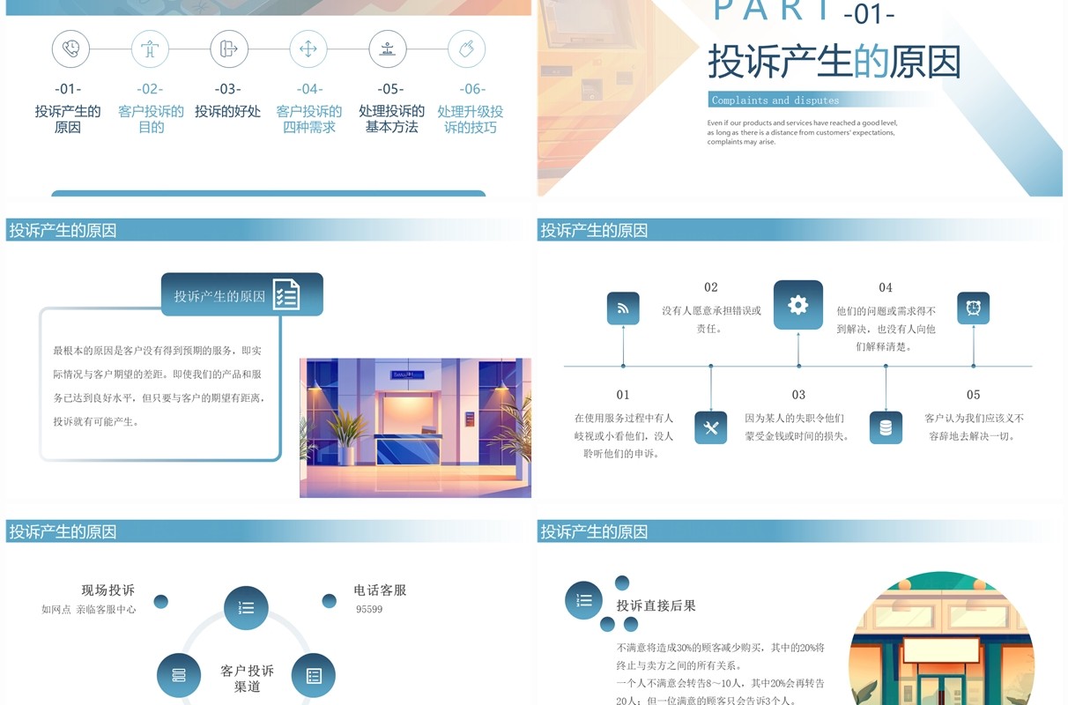Click the timeline text 客户认为我们应该义不容辞
The image size is (1068, 705).
[974, 427]
